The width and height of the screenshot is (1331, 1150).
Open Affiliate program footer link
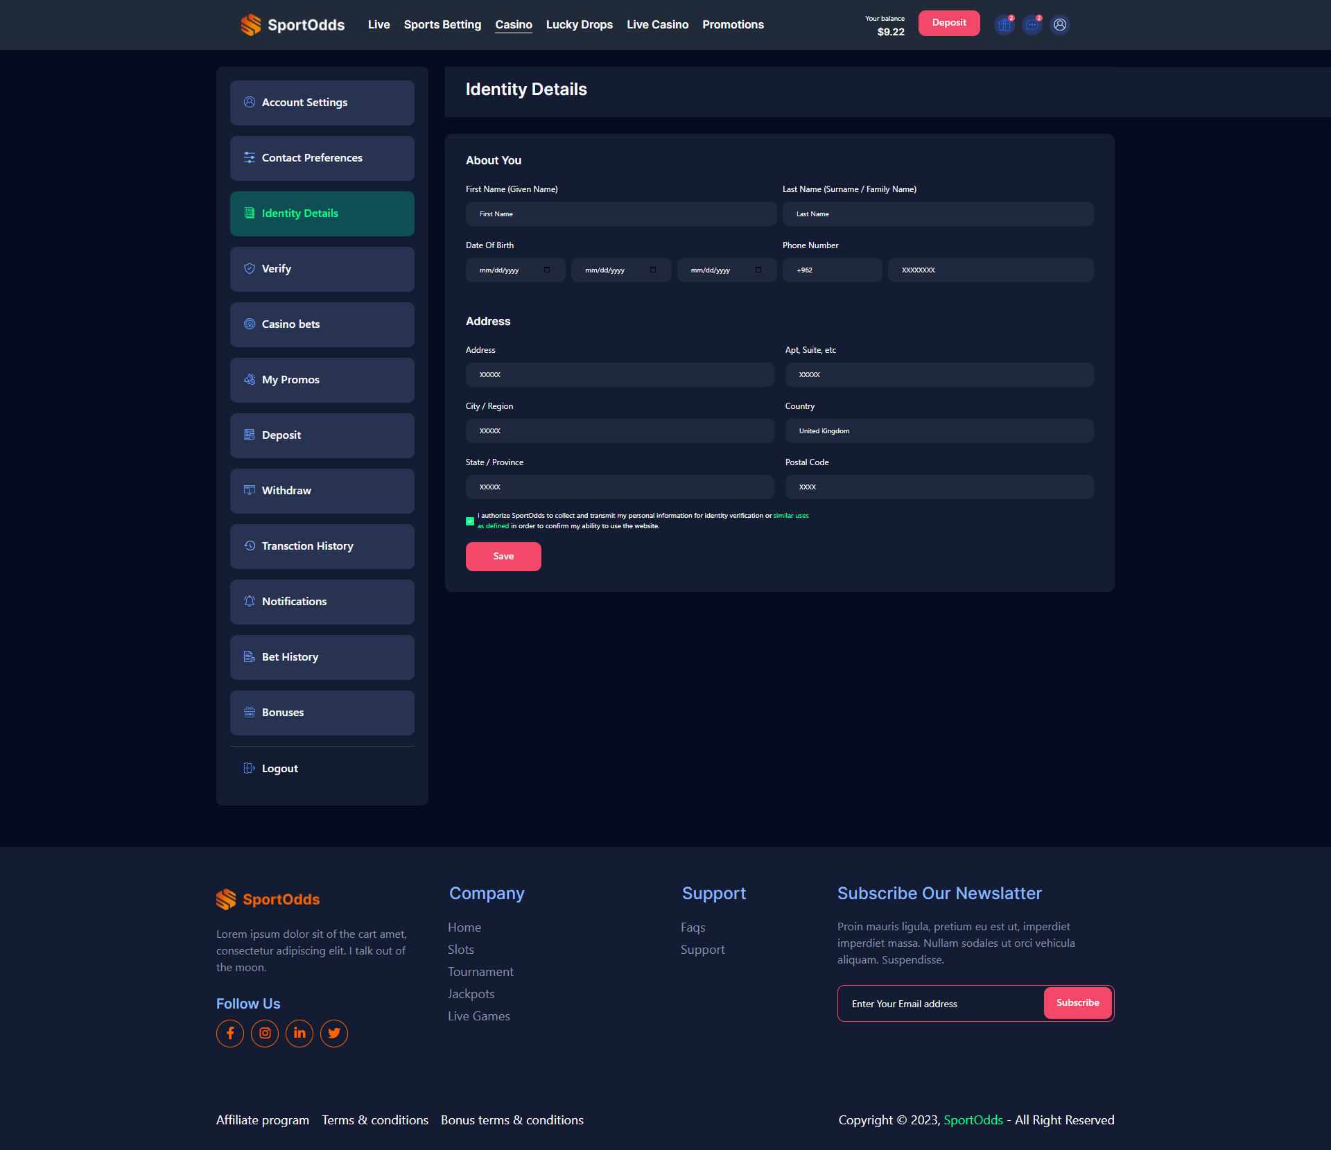[x=263, y=1120]
